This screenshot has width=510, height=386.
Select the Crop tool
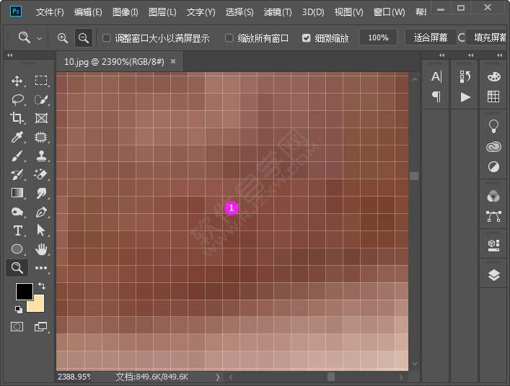coord(18,118)
